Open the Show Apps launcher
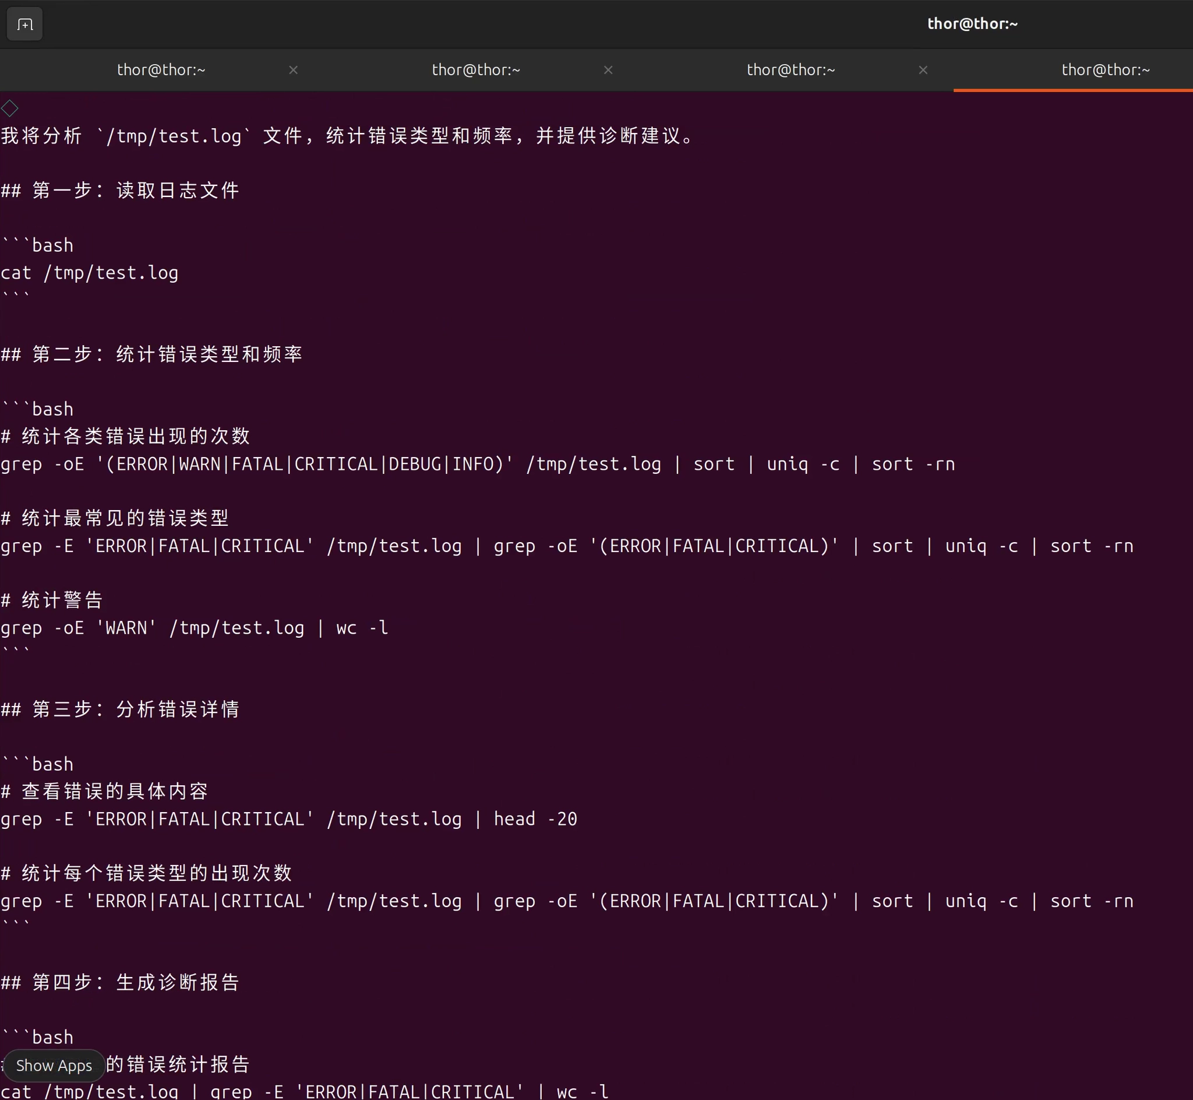1193x1100 pixels. coord(54,1066)
